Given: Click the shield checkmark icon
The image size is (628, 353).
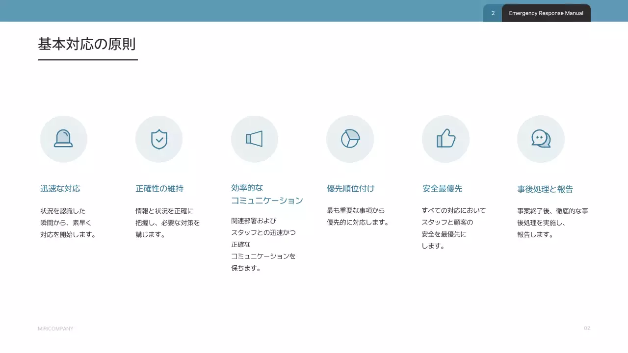Looking at the screenshot, I should click(x=159, y=139).
